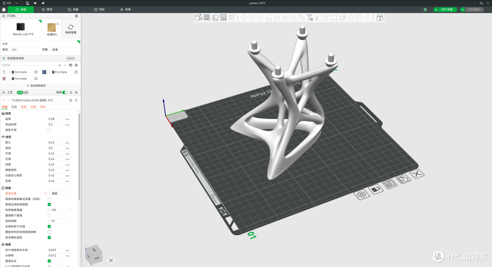Click the Auto orient toolbar icon
This screenshot has height=267, width=492.
215,18
